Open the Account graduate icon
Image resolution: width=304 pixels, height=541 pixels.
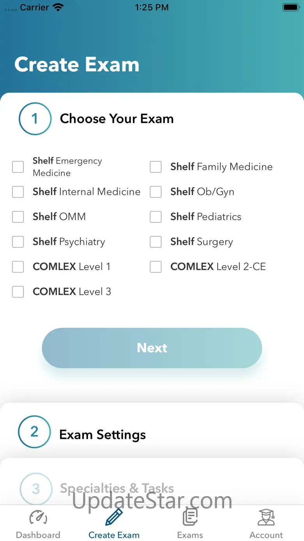(x=266, y=518)
